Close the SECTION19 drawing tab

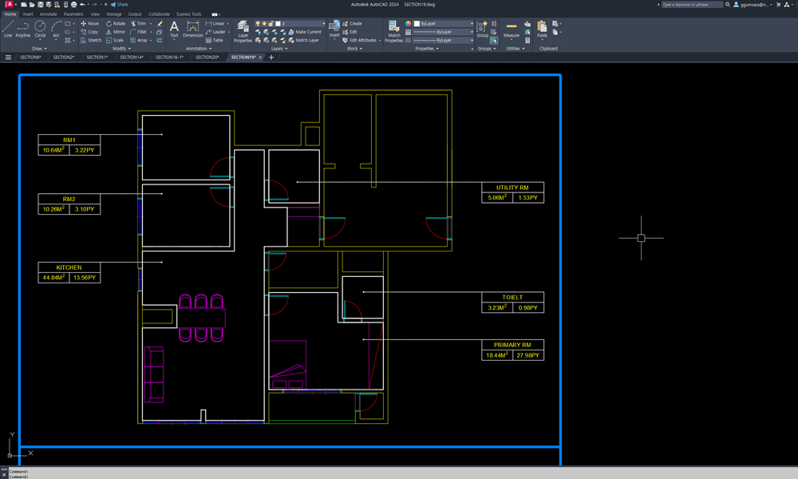pyautogui.click(x=261, y=57)
